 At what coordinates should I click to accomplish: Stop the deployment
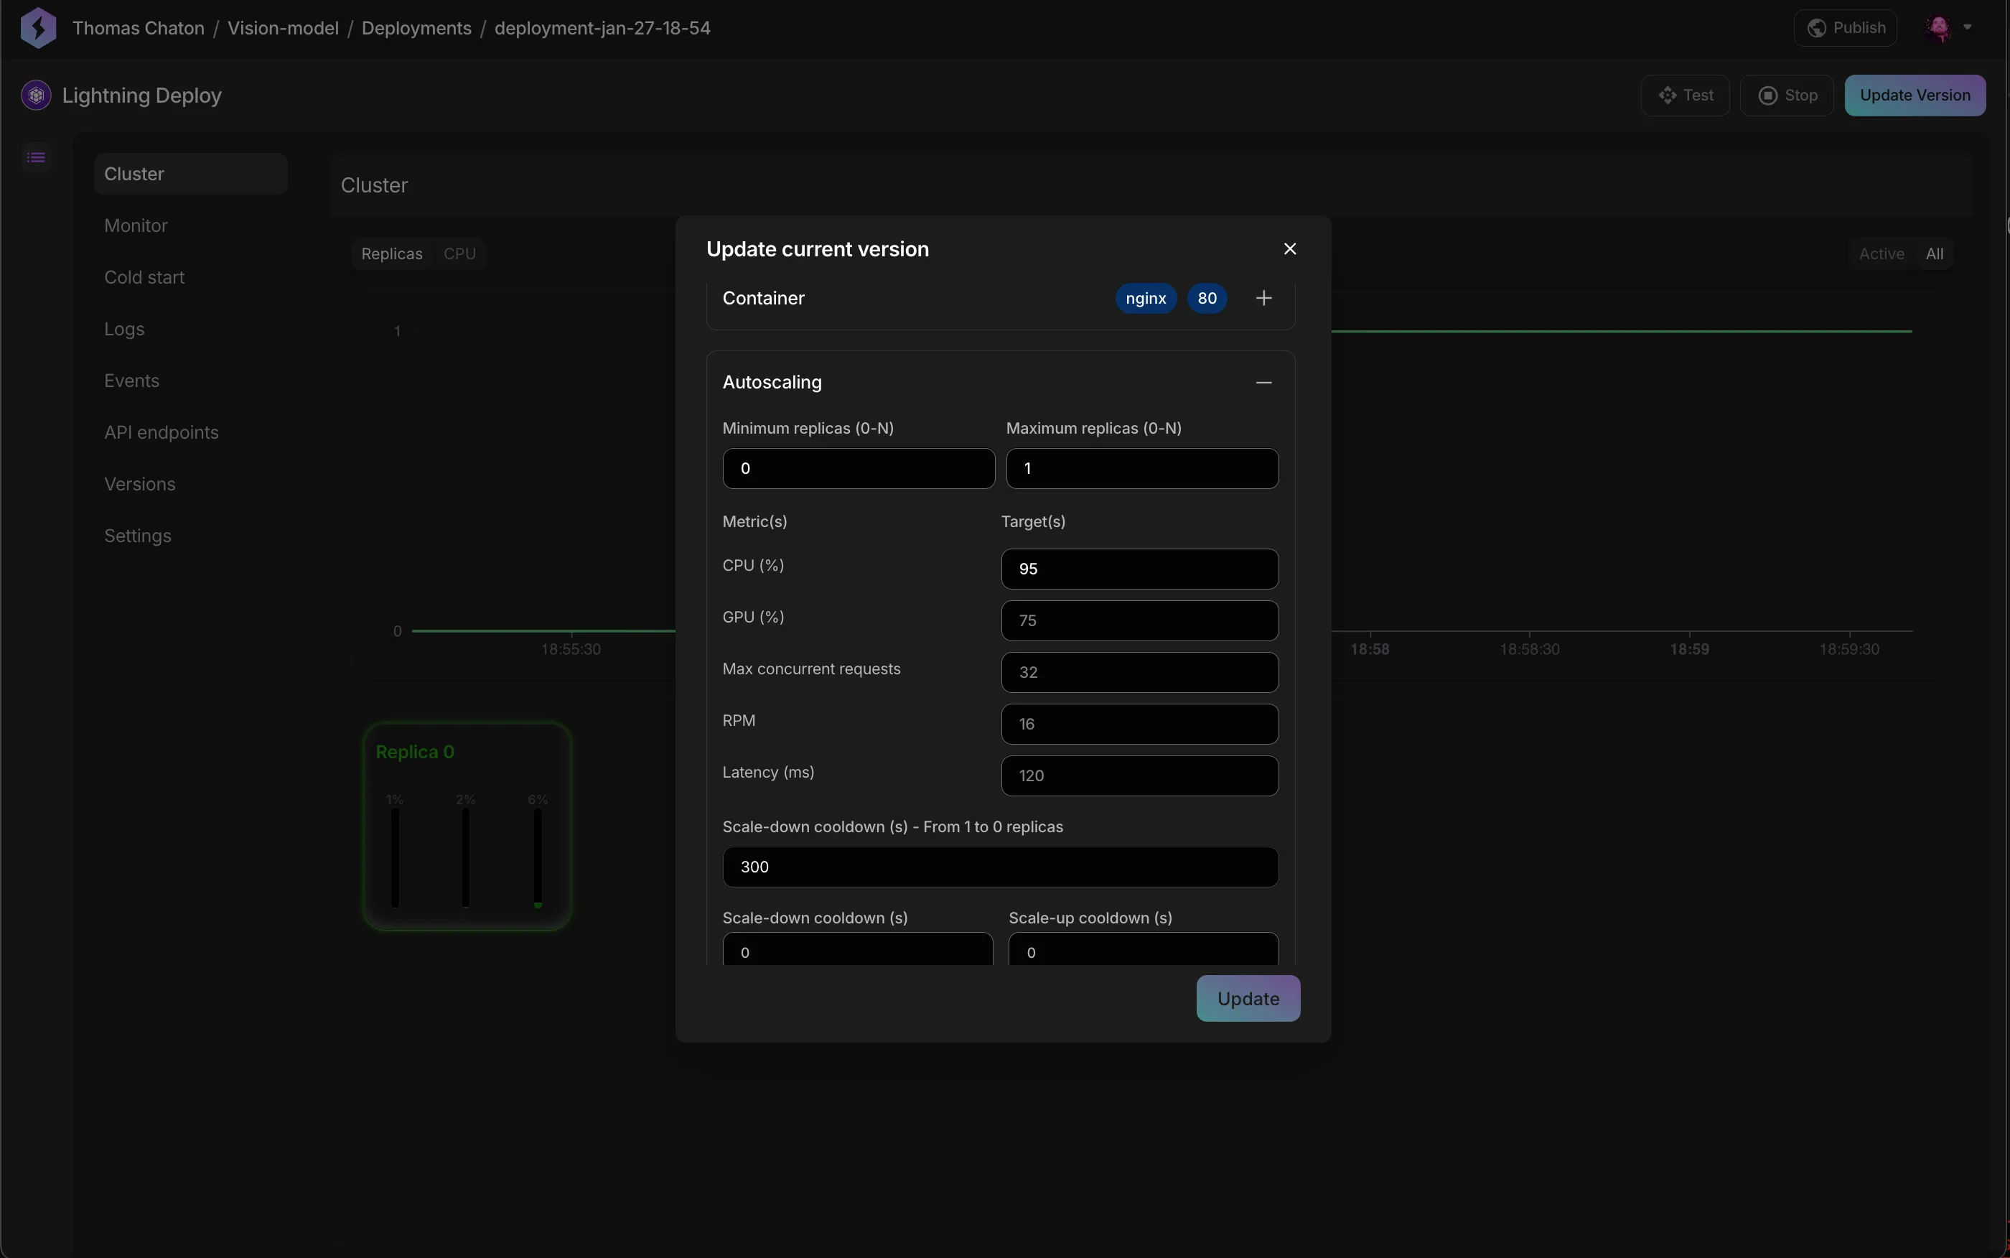coord(1787,95)
